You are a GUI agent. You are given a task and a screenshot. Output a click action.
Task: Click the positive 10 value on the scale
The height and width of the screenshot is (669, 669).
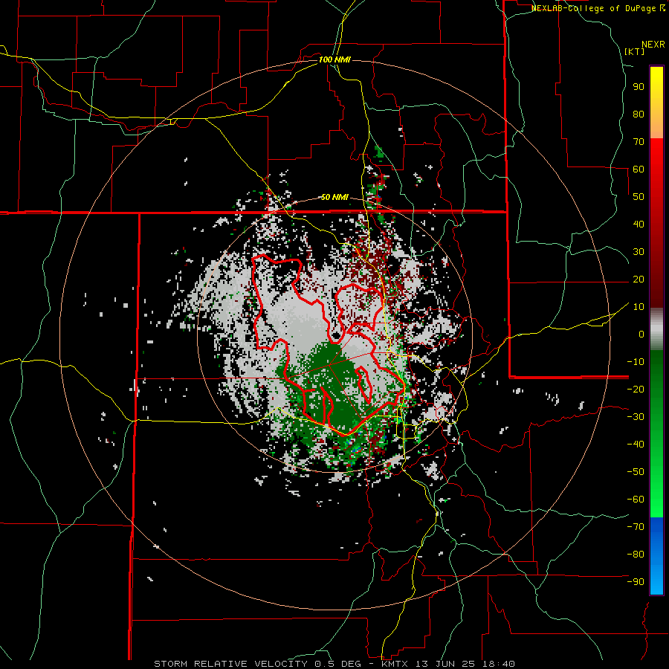point(639,307)
